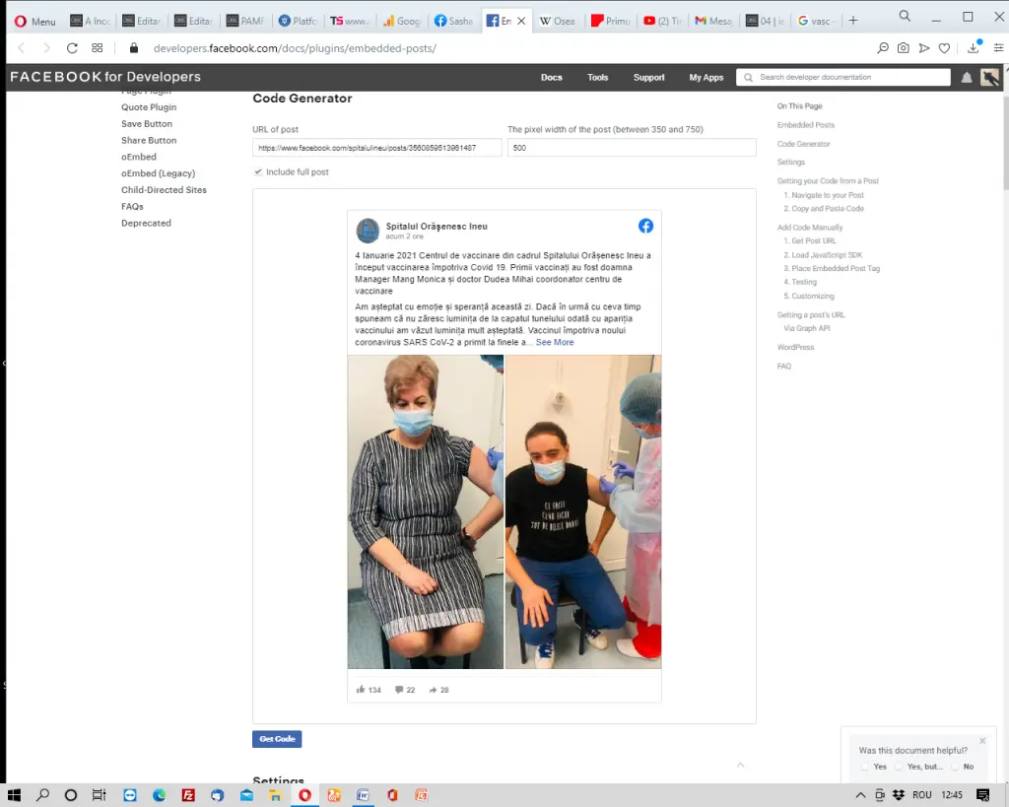Open the woman in striped dress photo
Viewport: 1009px width, 807px height.
pos(426,511)
